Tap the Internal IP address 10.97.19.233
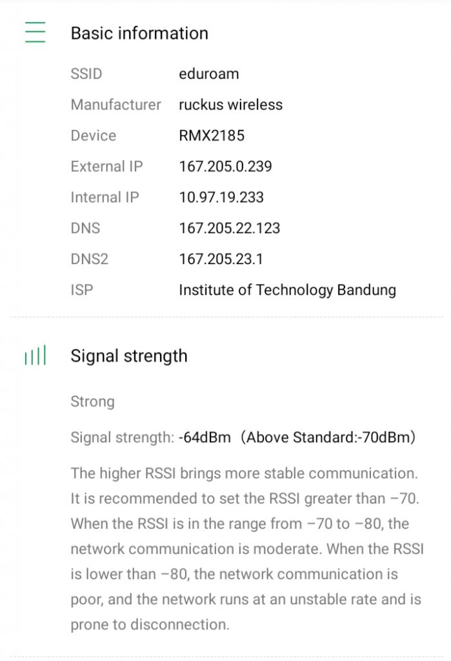 (221, 198)
